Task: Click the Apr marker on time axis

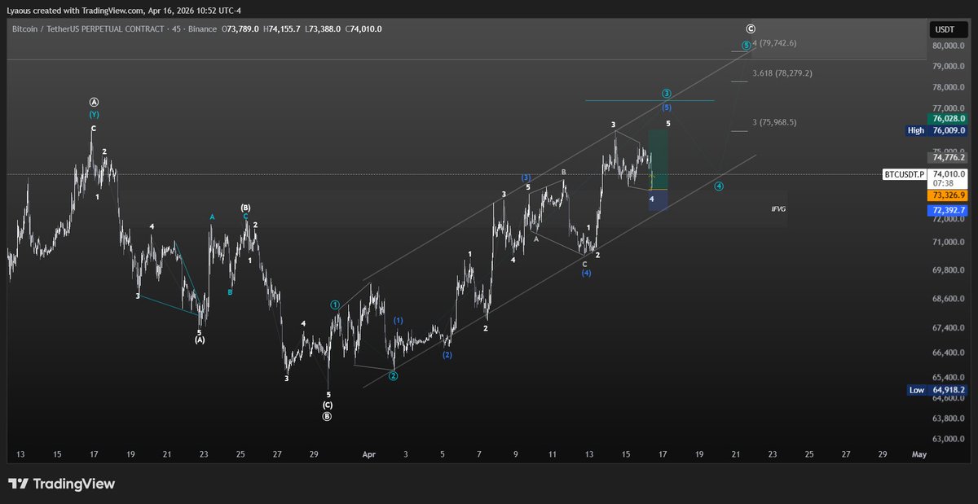Action: click(370, 454)
